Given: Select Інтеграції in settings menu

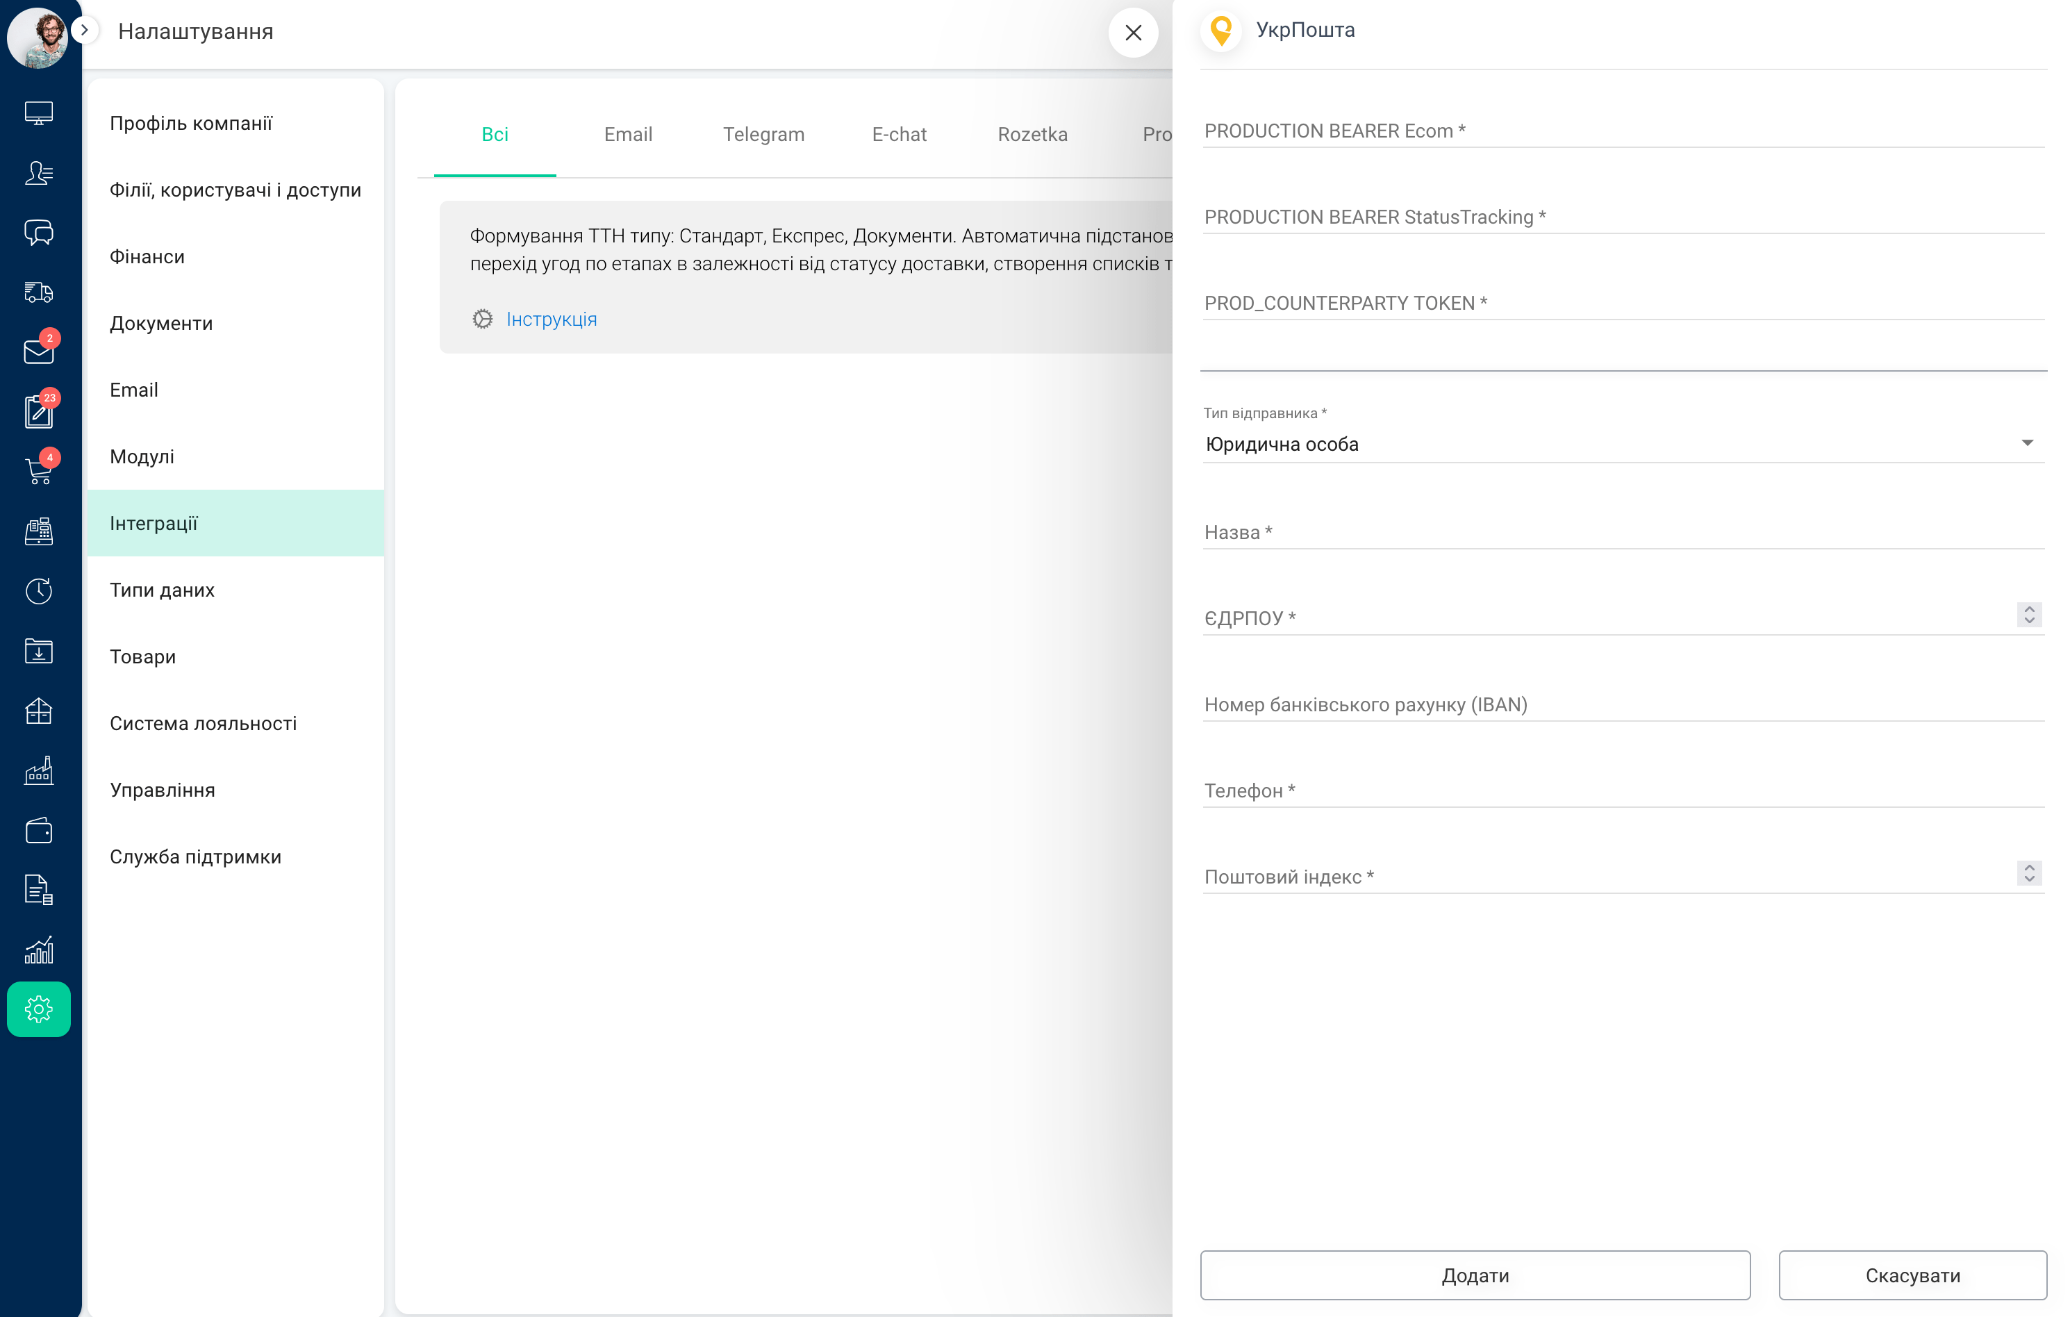Looking at the screenshot, I should coord(235,522).
